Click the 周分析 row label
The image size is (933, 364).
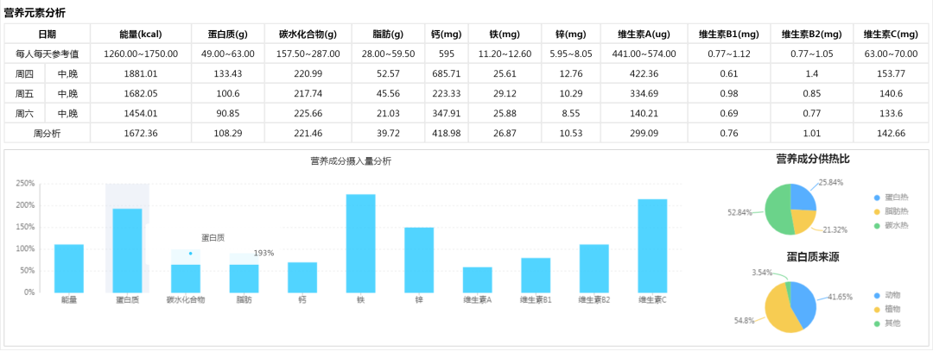(x=47, y=134)
